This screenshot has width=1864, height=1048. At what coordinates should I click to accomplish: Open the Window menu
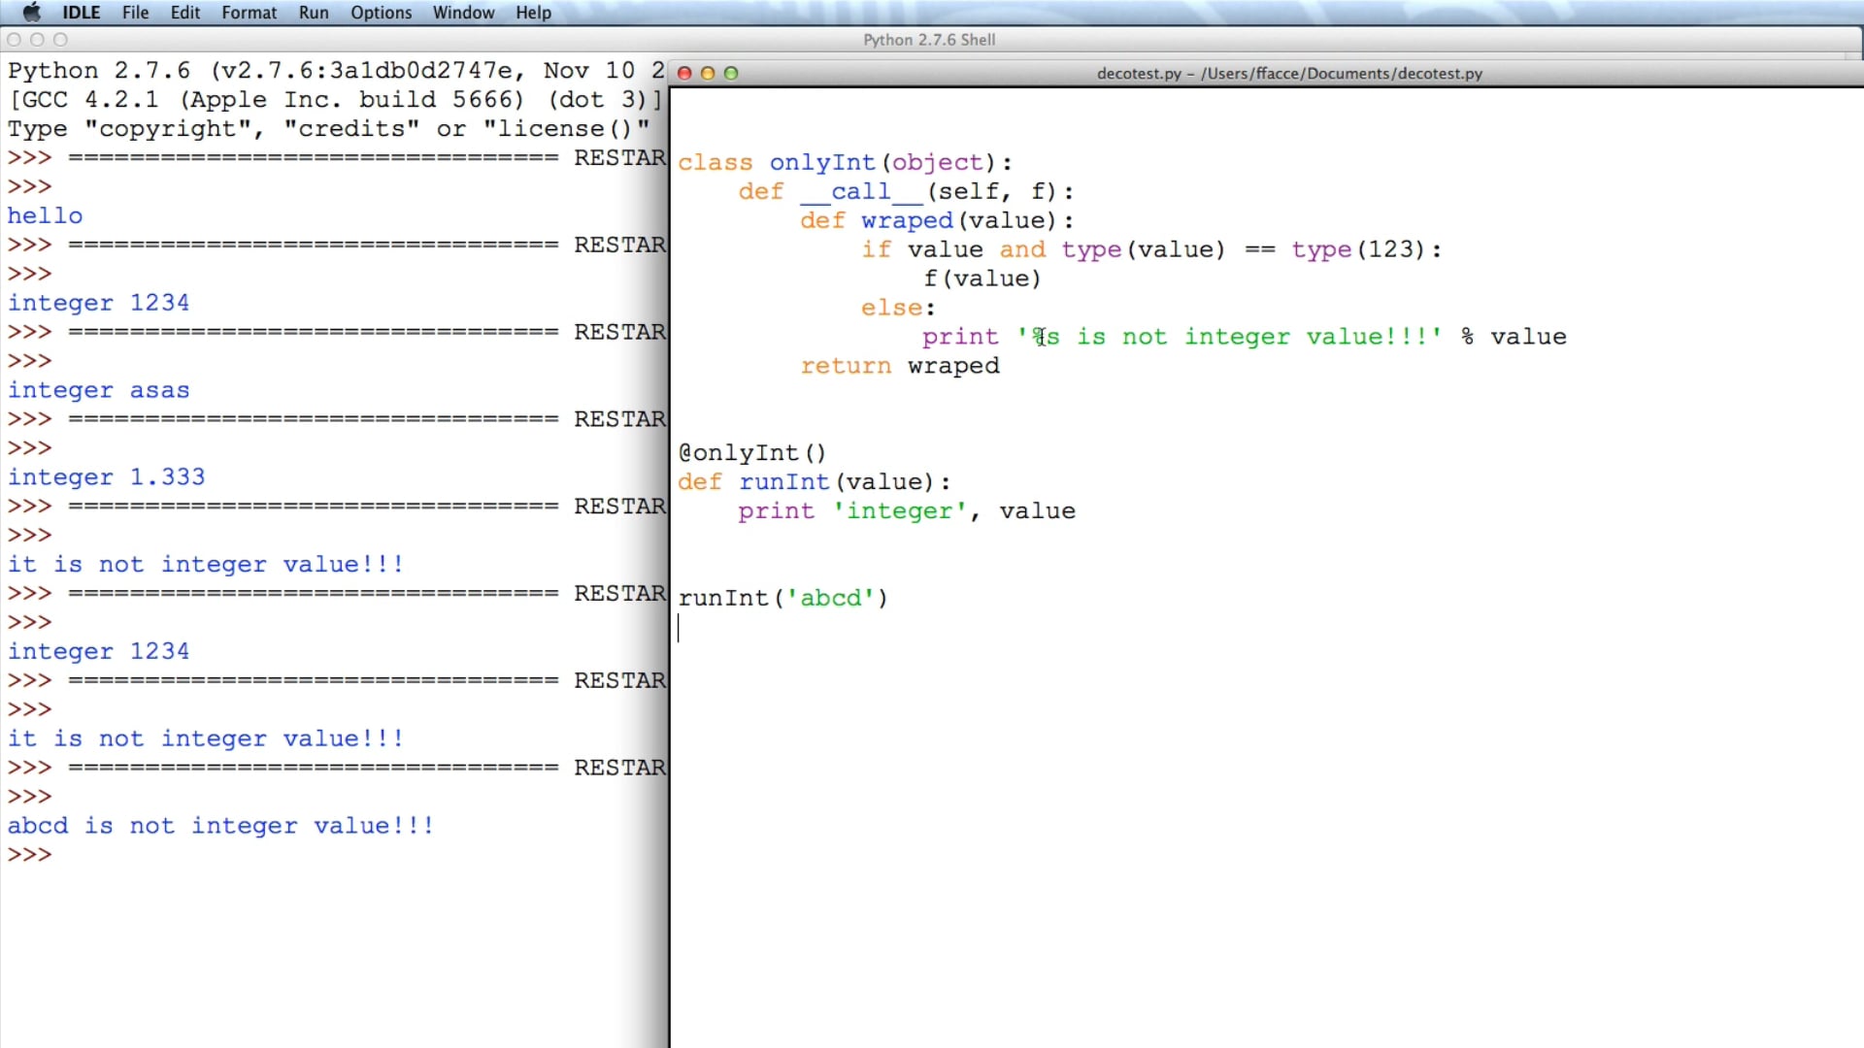[x=463, y=13]
